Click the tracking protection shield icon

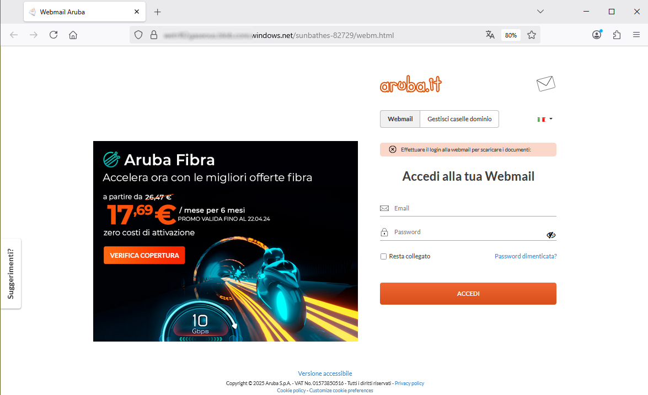[138, 35]
